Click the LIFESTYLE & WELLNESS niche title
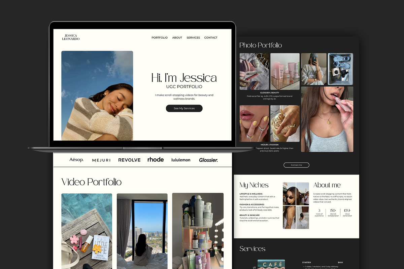The image size is (404, 269). point(251,194)
